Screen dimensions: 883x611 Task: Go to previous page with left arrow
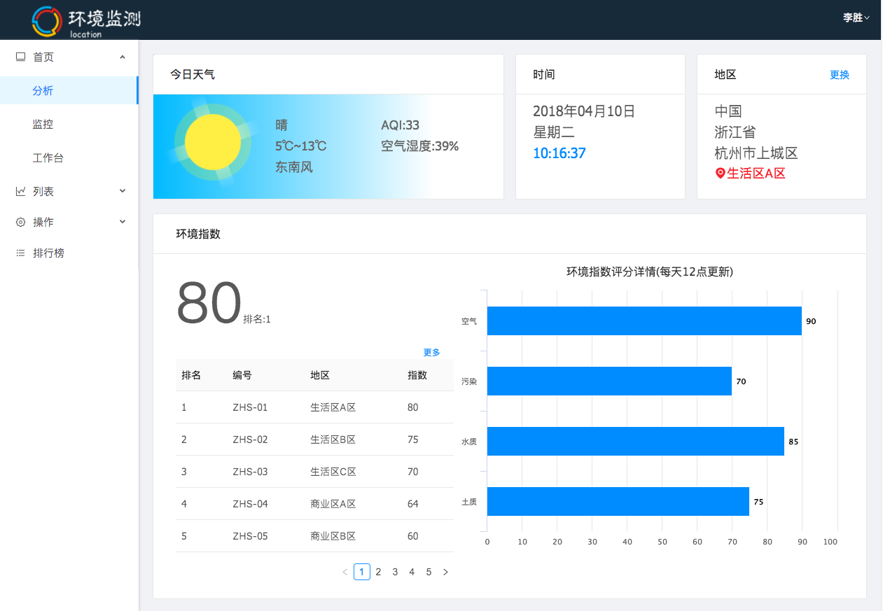click(x=345, y=572)
